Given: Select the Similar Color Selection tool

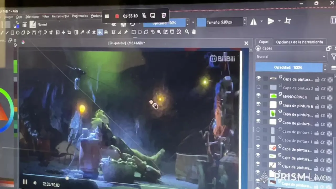Looking at the screenshot, I should 165,32.
